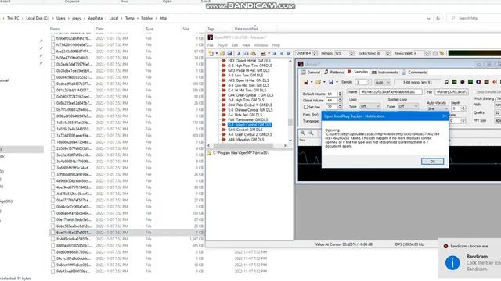Click the Zoom out magnifier above waveform
The height and width of the screenshot is (281, 501).
click(311, 133)
